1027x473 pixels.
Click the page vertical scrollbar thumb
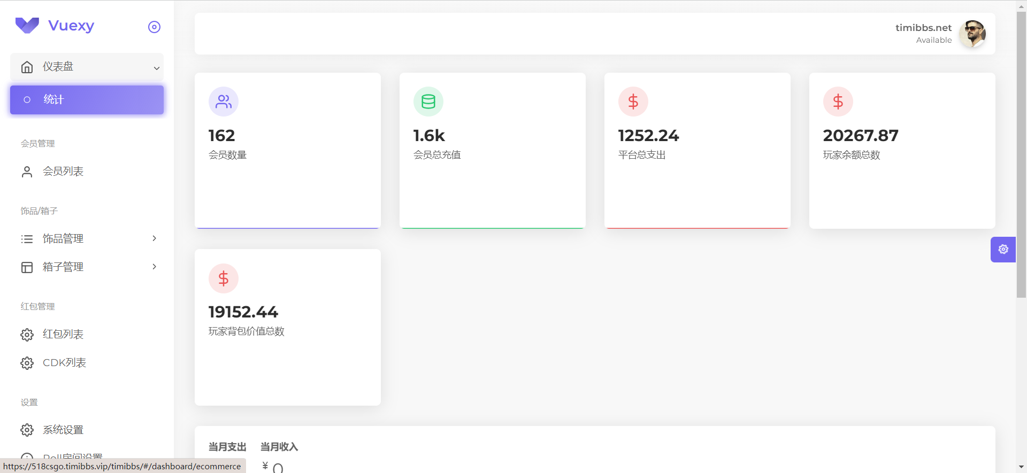[x=1021, y=155]
